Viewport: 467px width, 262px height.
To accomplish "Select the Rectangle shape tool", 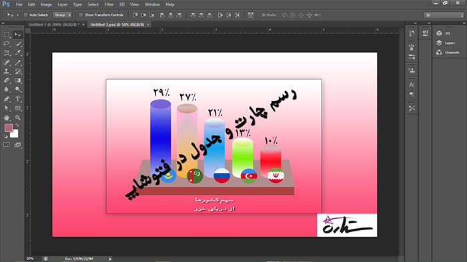I will 17,108.
